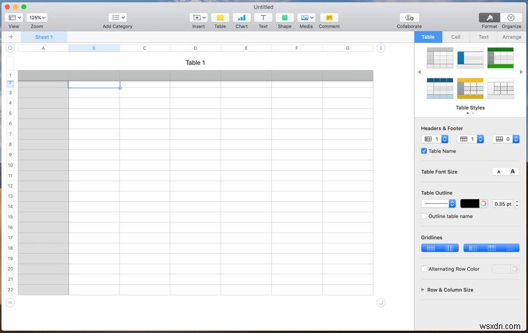Image resolution: width=528 pixels, height=333 pixels.
Task: Click the black outline color swatch
Action: click(x=469, y=204)
